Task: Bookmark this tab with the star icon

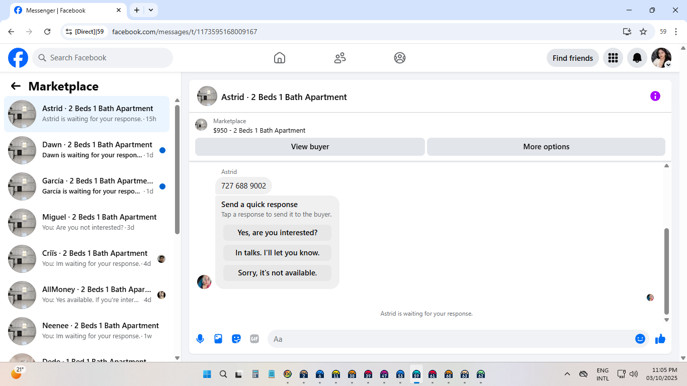Action: (643, 32)
